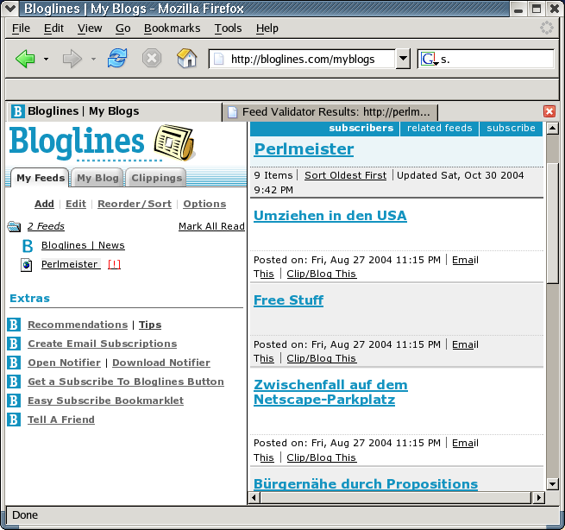This screenshot has height=530, width=565.
Task: Open the Recommendations link
Action: (78, 325)
